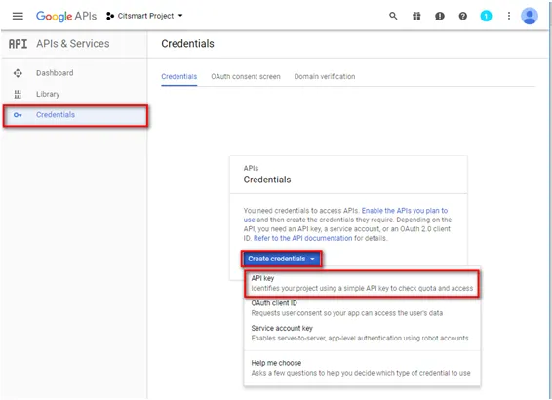Expand the Create credentials dropdown button
Image resolution: width=552 pixels, height=400 pixels.
point(281,259)
